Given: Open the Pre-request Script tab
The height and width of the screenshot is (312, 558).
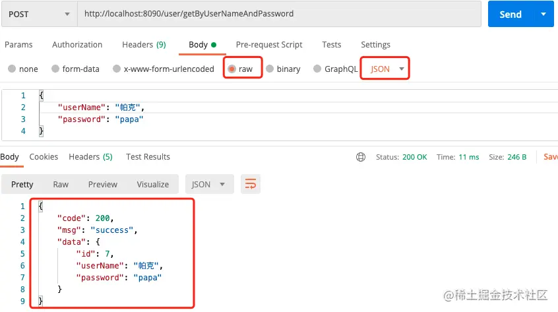Looking at the screenshot, I should (269, 44).
